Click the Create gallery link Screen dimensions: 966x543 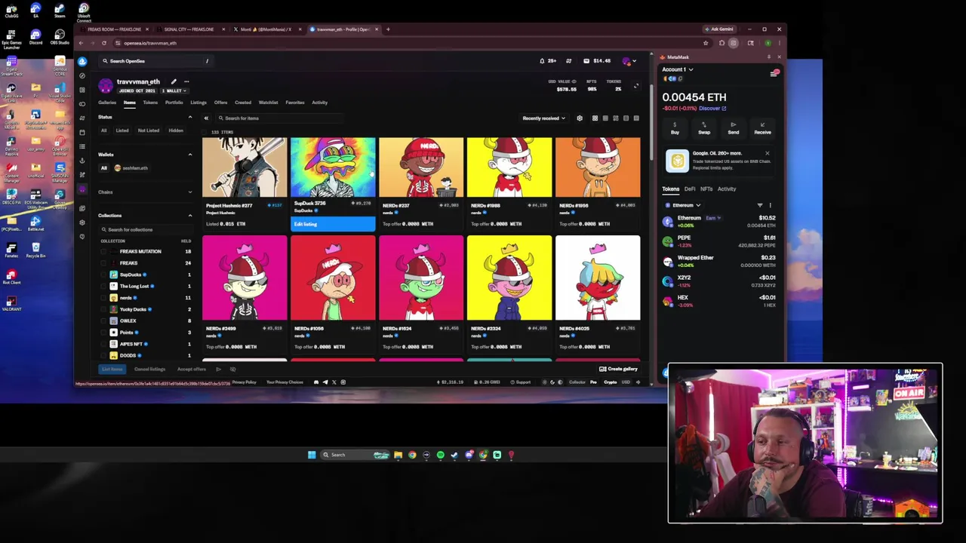[x=618, y=370]
